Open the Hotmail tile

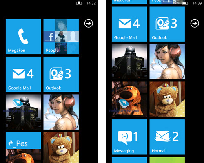(167, 137)
